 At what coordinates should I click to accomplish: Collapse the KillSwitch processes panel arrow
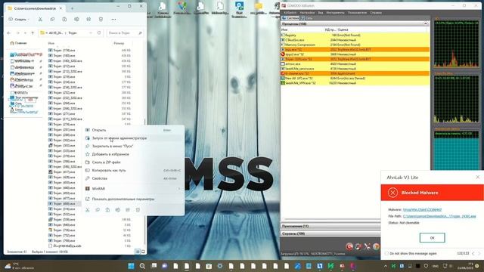[425, 23]
